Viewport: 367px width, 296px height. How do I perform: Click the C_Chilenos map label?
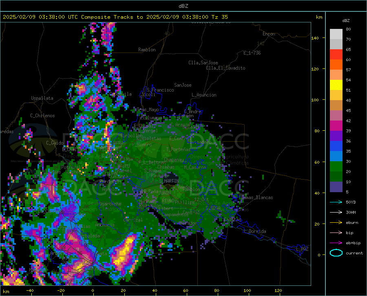[42, 116]
